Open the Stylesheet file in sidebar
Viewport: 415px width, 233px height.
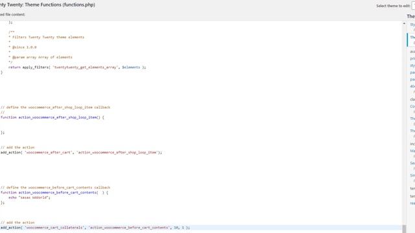coord(412,25)
